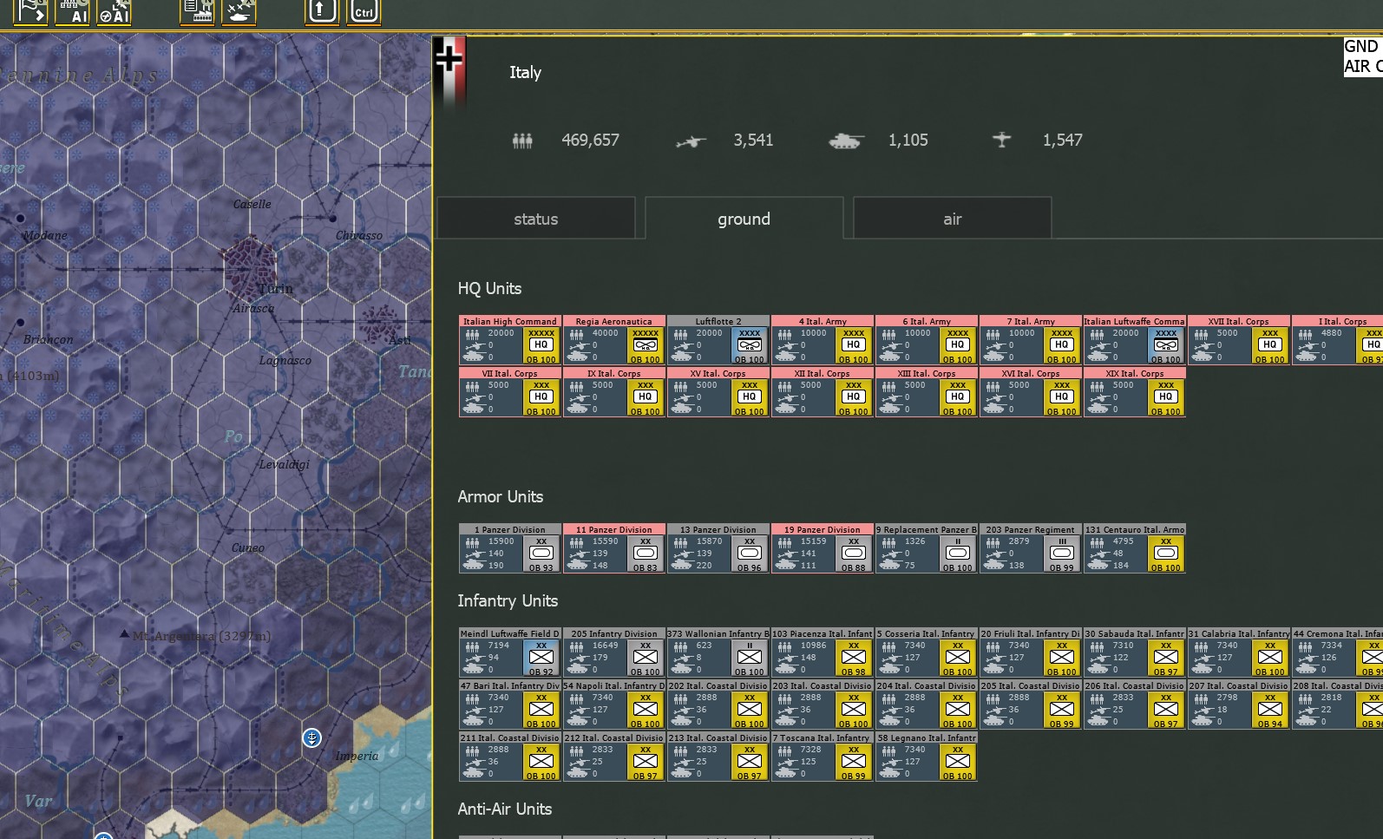
Task: Click the artillery gun icon in summary row
Action: coord(691,141)
